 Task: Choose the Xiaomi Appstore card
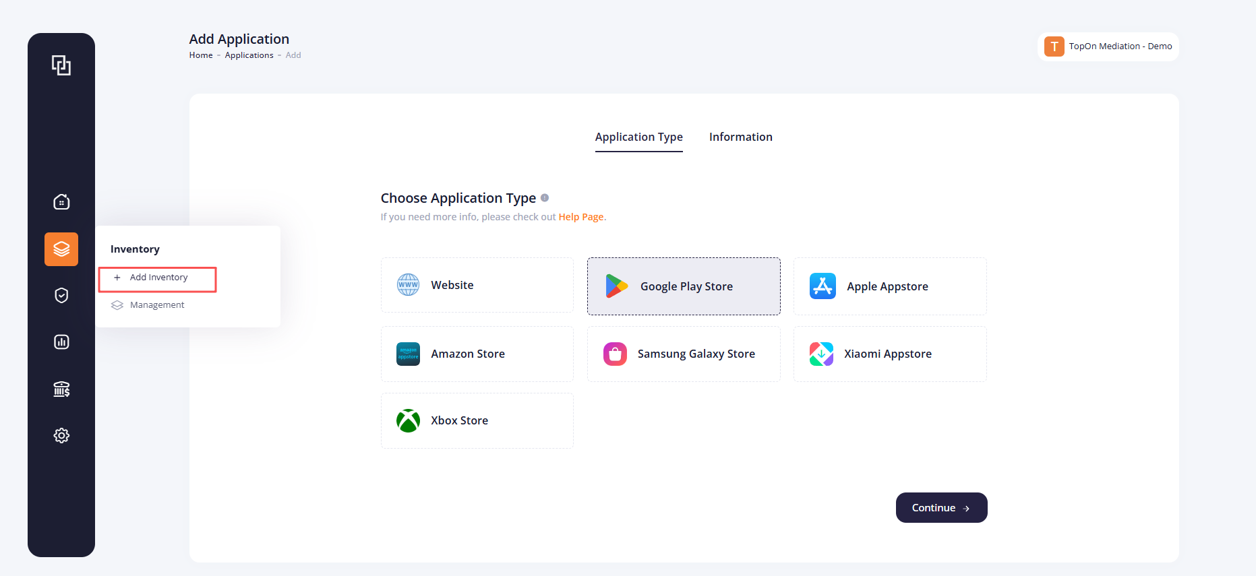point(890,354)
